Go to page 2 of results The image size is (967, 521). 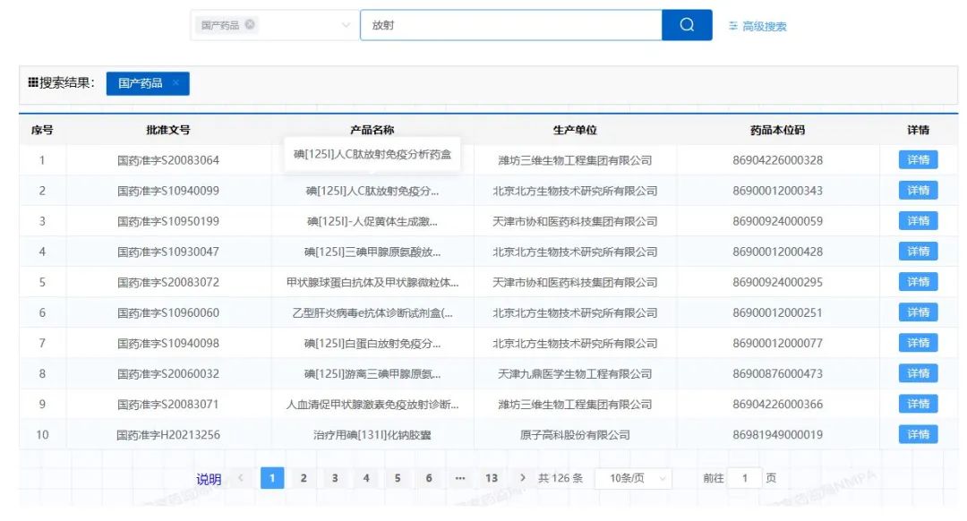[x=304, y=478]
